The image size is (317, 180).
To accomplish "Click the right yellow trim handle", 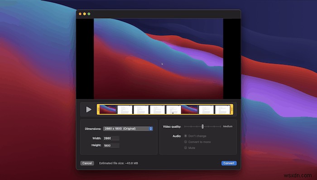I will pos(232,109).
